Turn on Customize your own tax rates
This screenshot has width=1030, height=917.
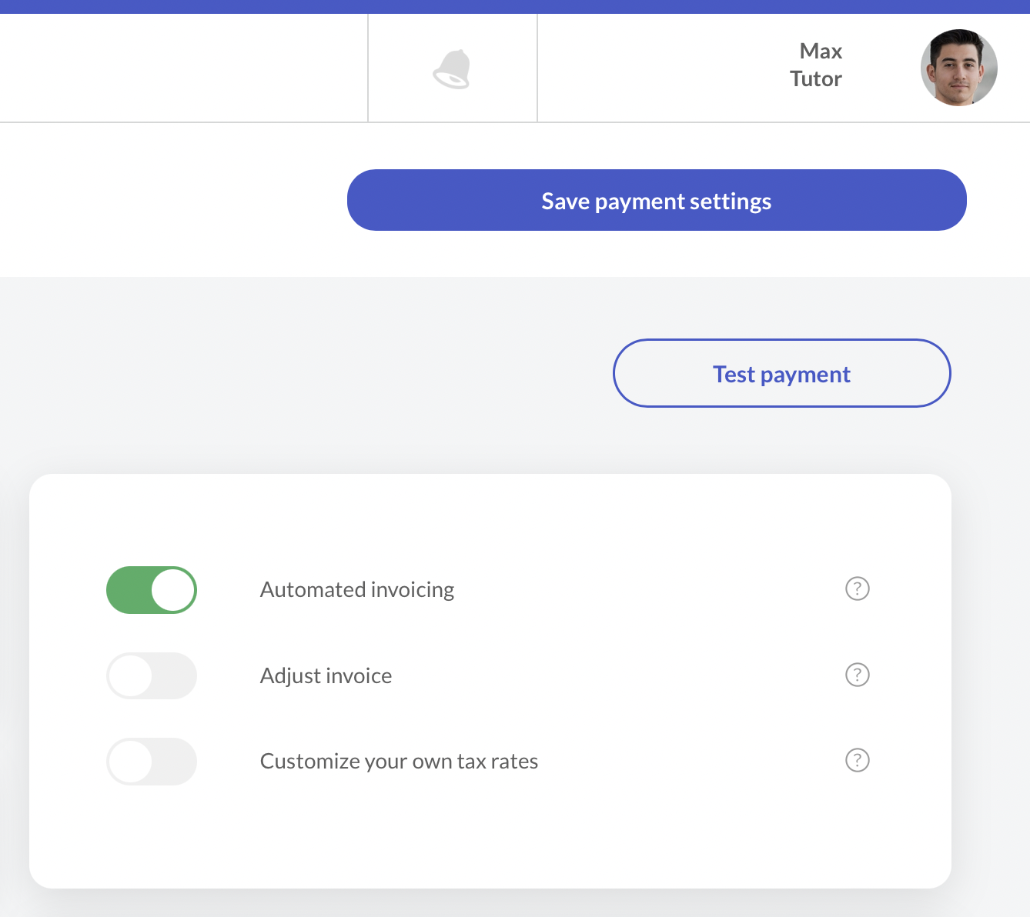coord(152,762)
